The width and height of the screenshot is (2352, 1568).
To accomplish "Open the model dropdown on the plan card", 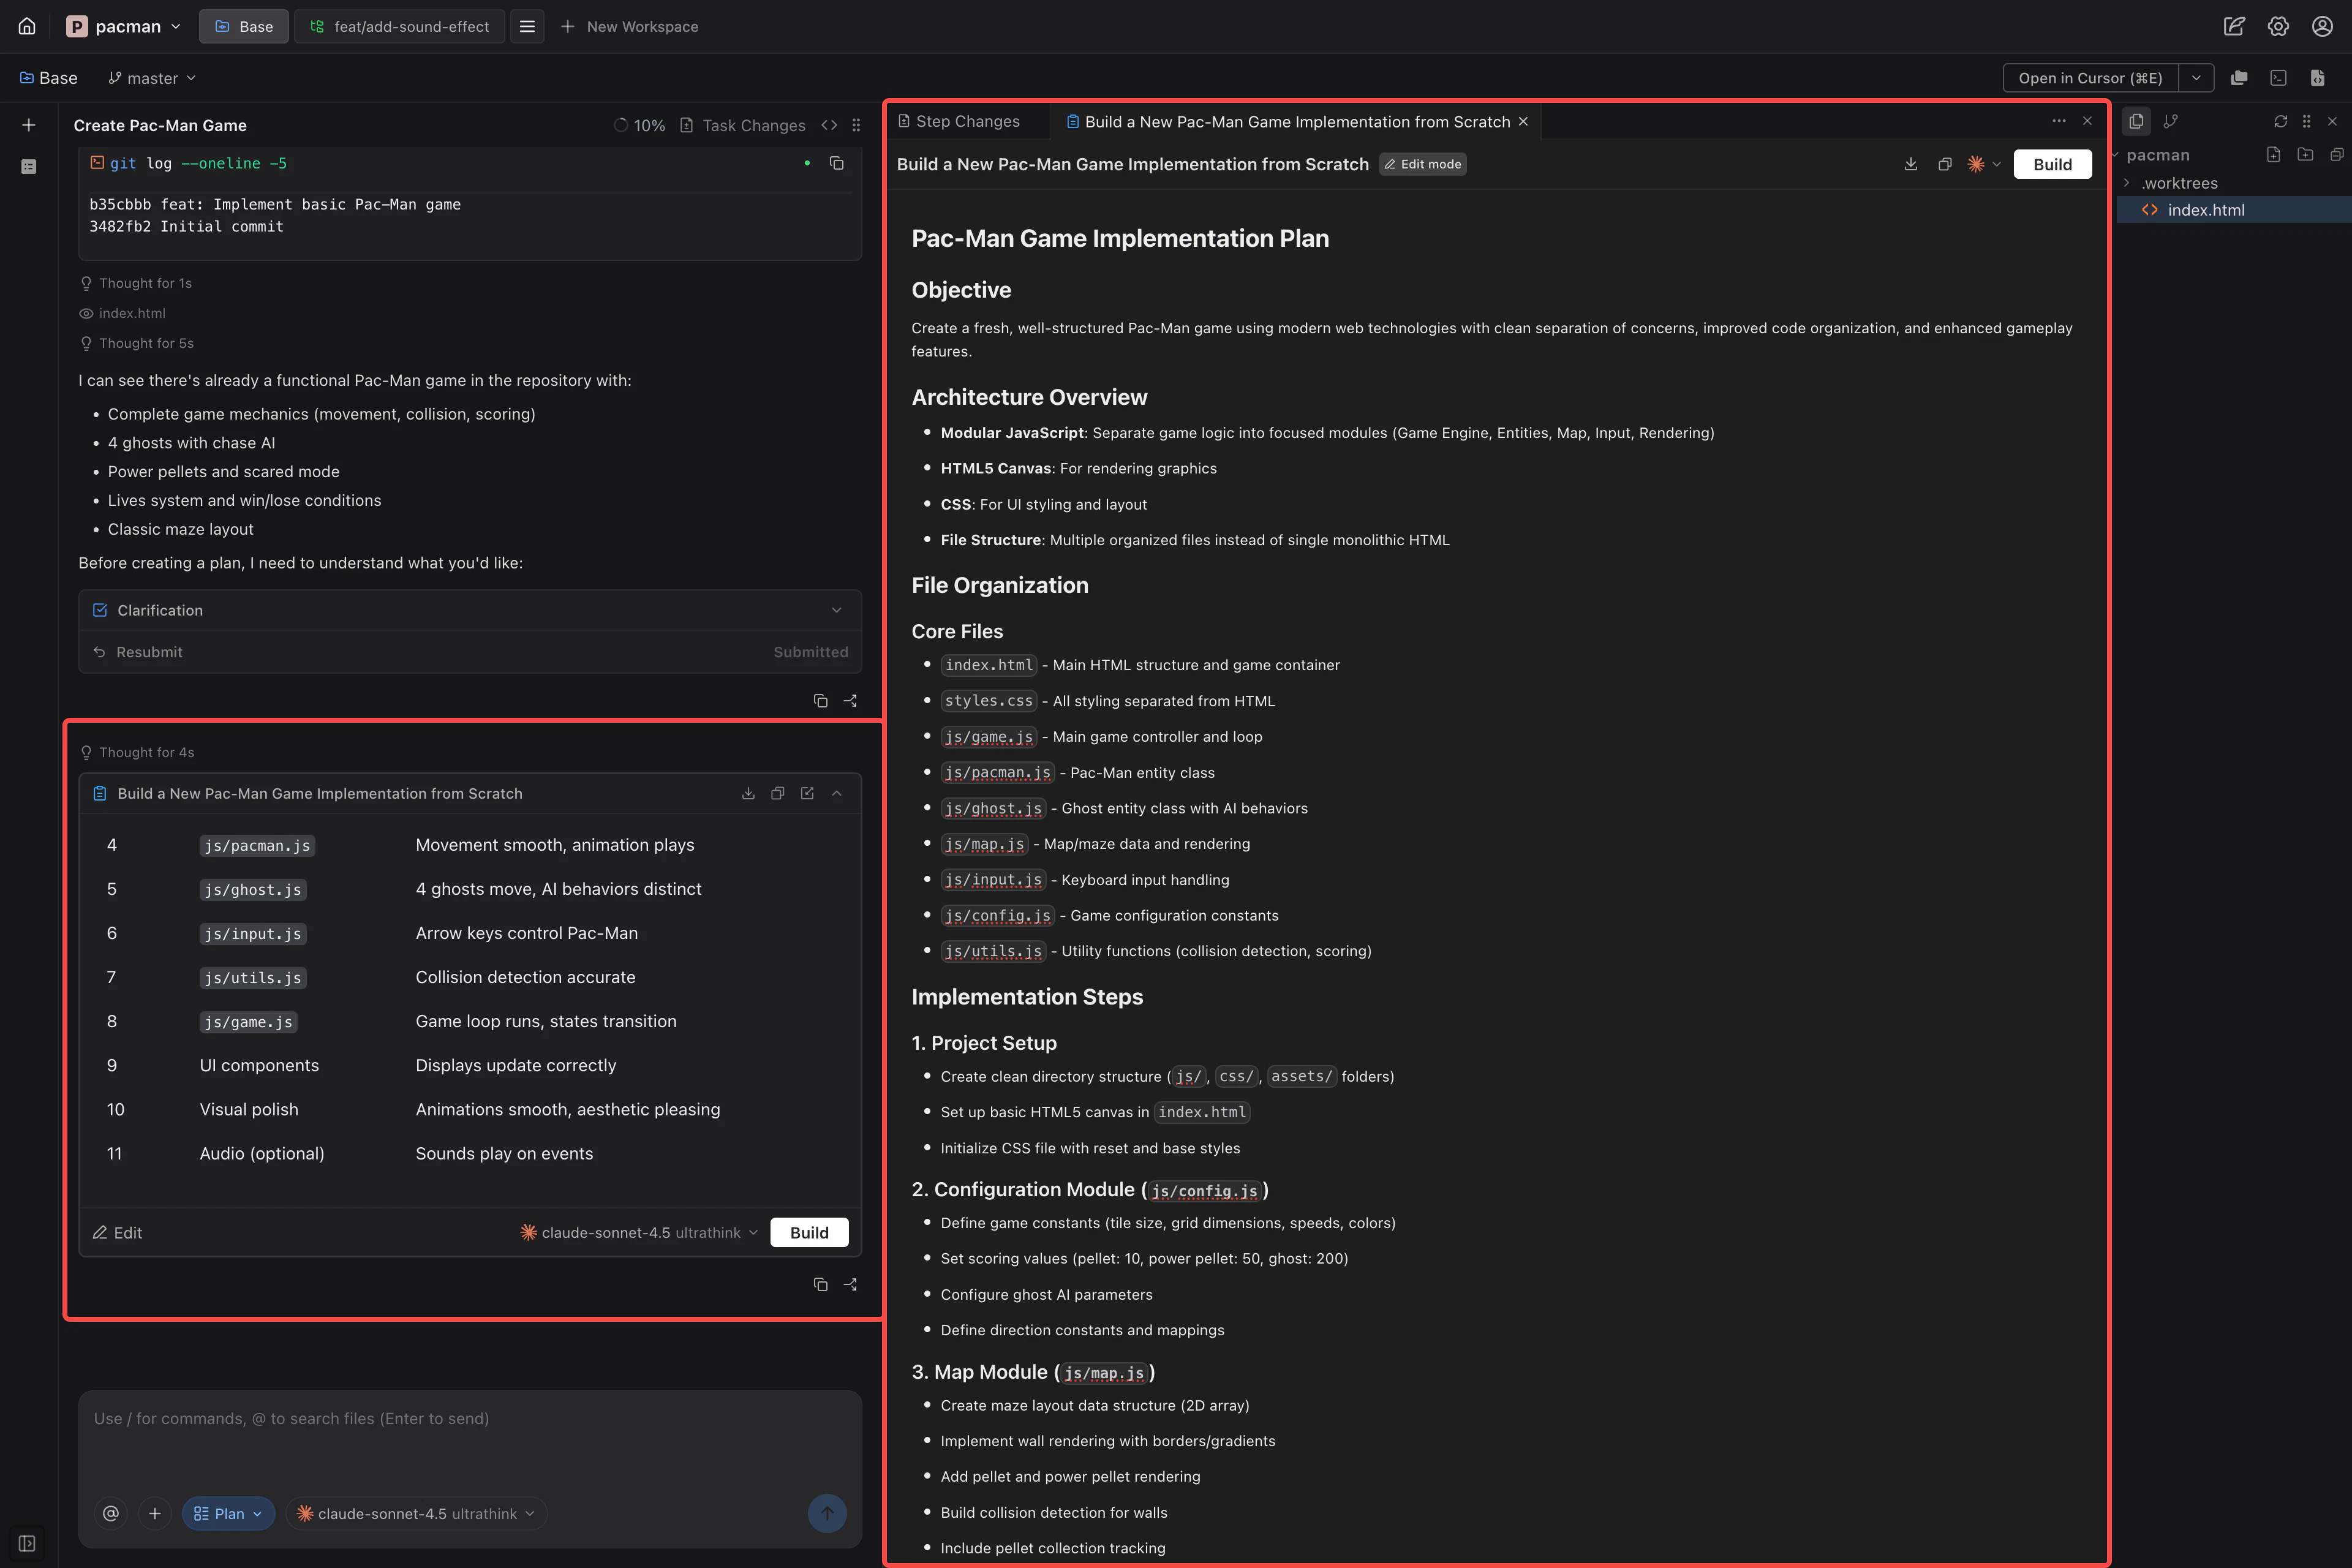I will pyautogui.click(x=639, y=1232).
